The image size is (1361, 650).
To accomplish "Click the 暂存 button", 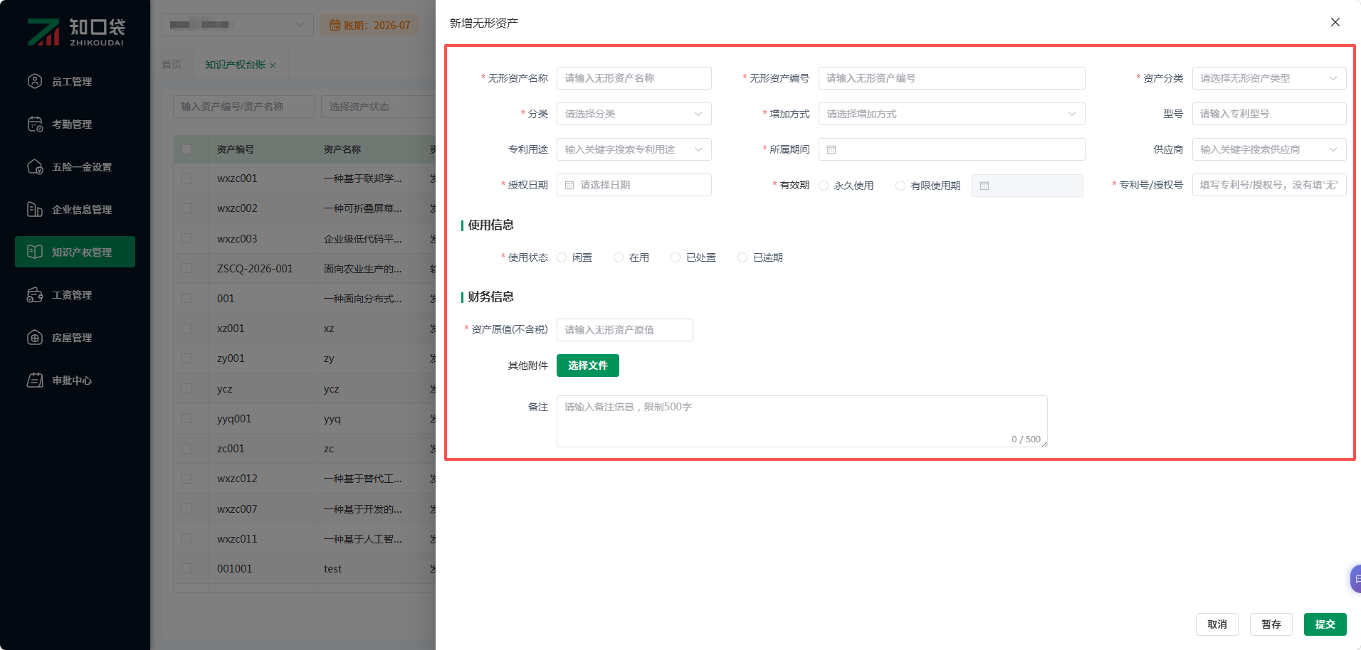I will pos(1271,624).
